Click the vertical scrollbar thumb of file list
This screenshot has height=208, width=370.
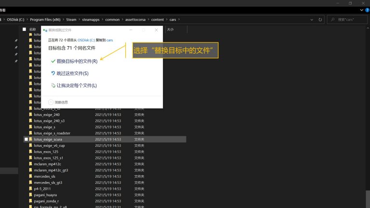368,199
